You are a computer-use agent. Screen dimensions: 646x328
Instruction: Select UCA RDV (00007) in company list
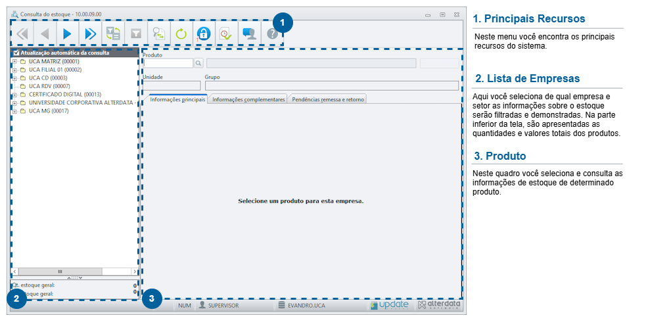(49, 86)
